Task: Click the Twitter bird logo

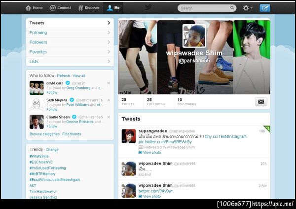Action: (x=148, y=7)
